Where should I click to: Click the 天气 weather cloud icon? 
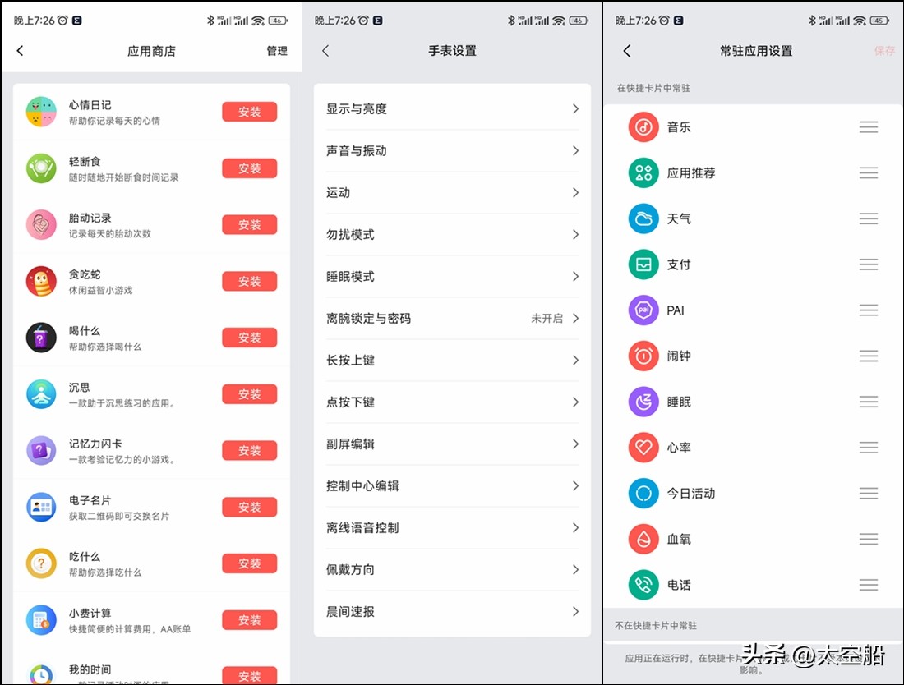pyautogui.click(x=644, y=218)
